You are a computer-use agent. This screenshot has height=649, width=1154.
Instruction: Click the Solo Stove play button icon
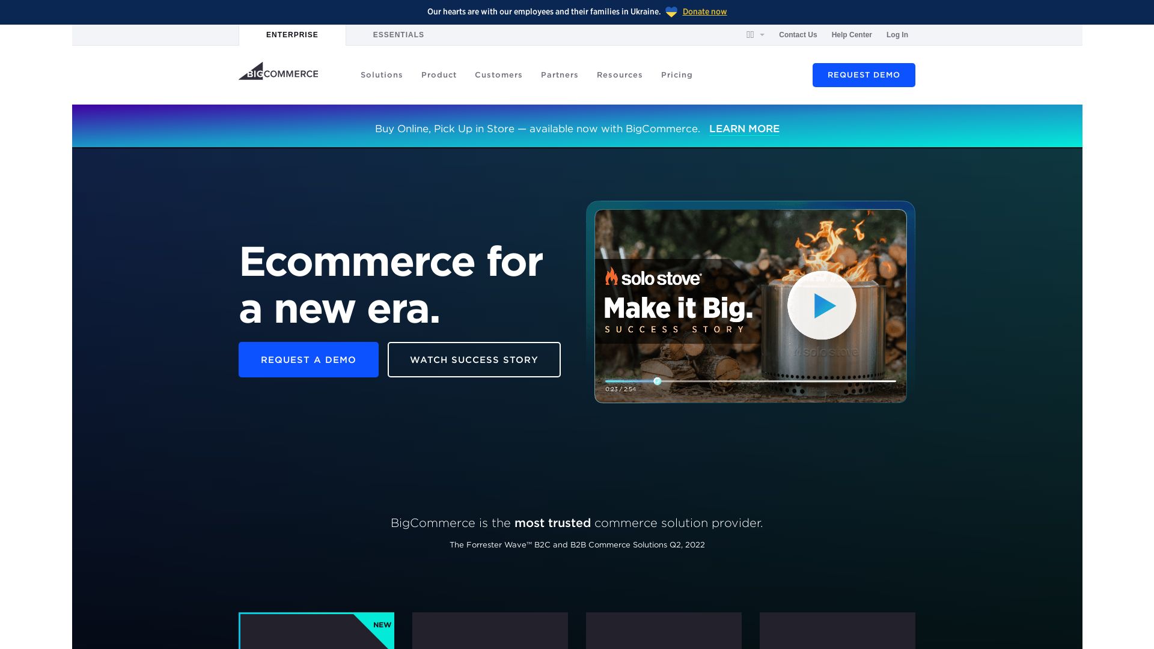click(822, 305)
